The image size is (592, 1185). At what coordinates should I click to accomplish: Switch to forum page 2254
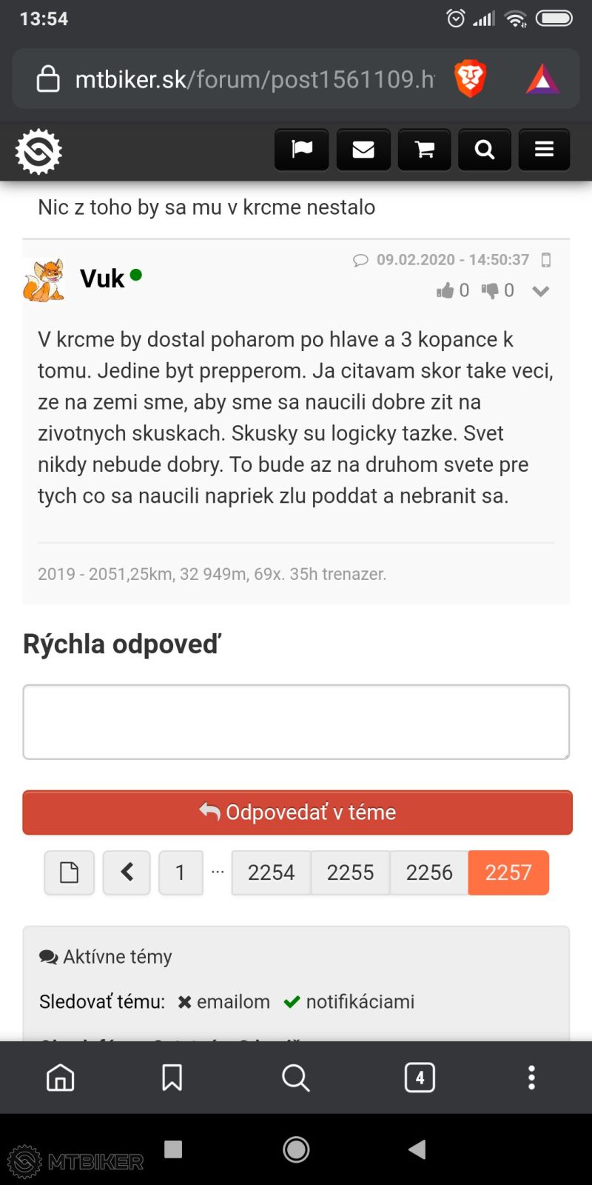click(271, 872)
